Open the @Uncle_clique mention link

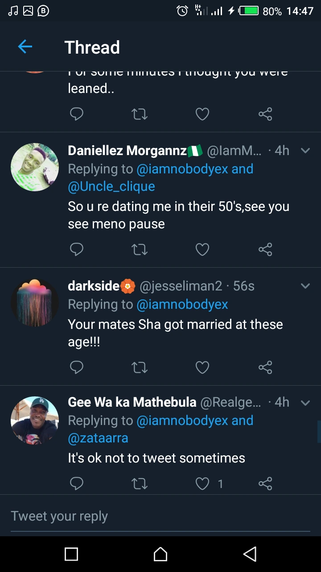[x=111, y=187]
